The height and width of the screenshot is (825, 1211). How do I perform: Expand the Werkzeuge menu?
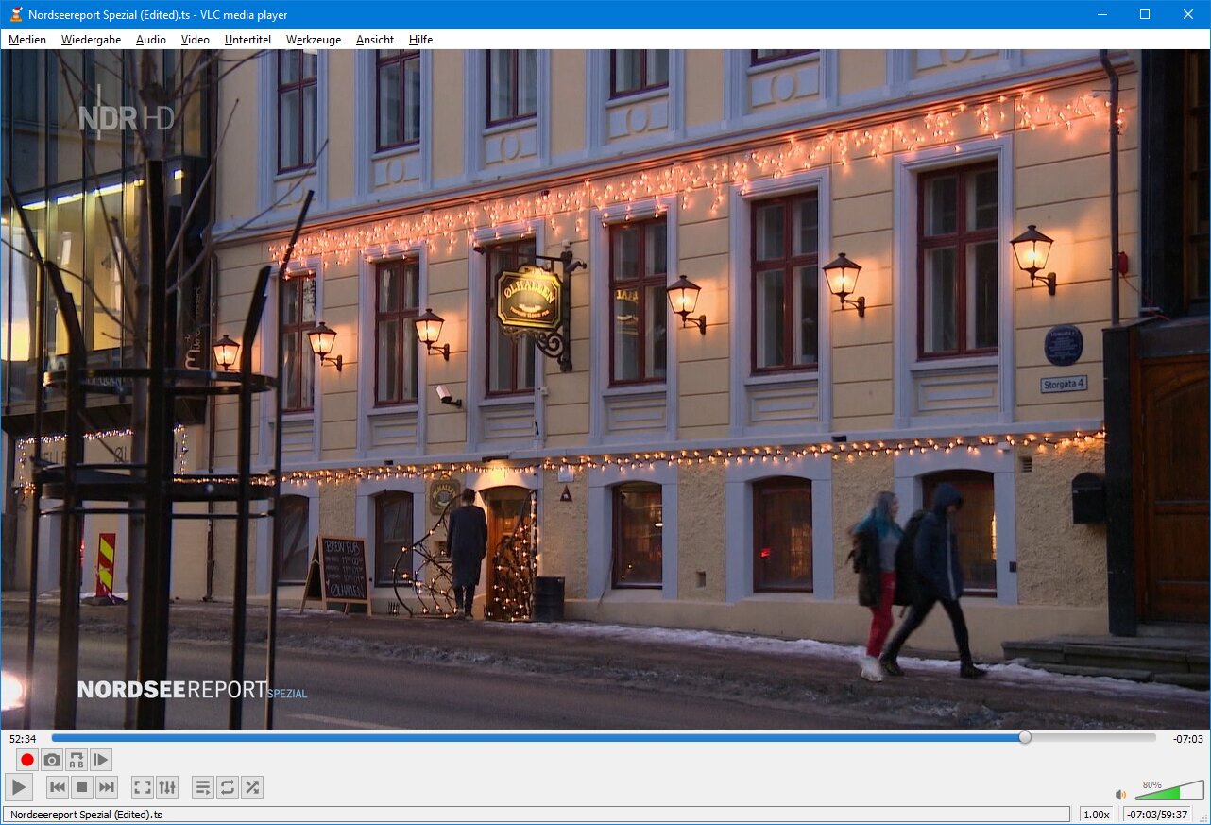click(x=313, y=40)
